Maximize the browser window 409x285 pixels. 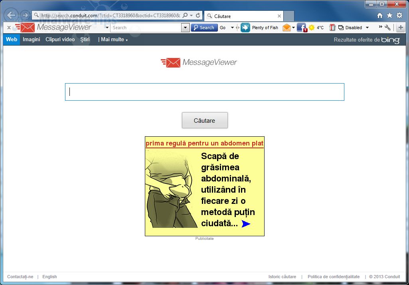382,4
